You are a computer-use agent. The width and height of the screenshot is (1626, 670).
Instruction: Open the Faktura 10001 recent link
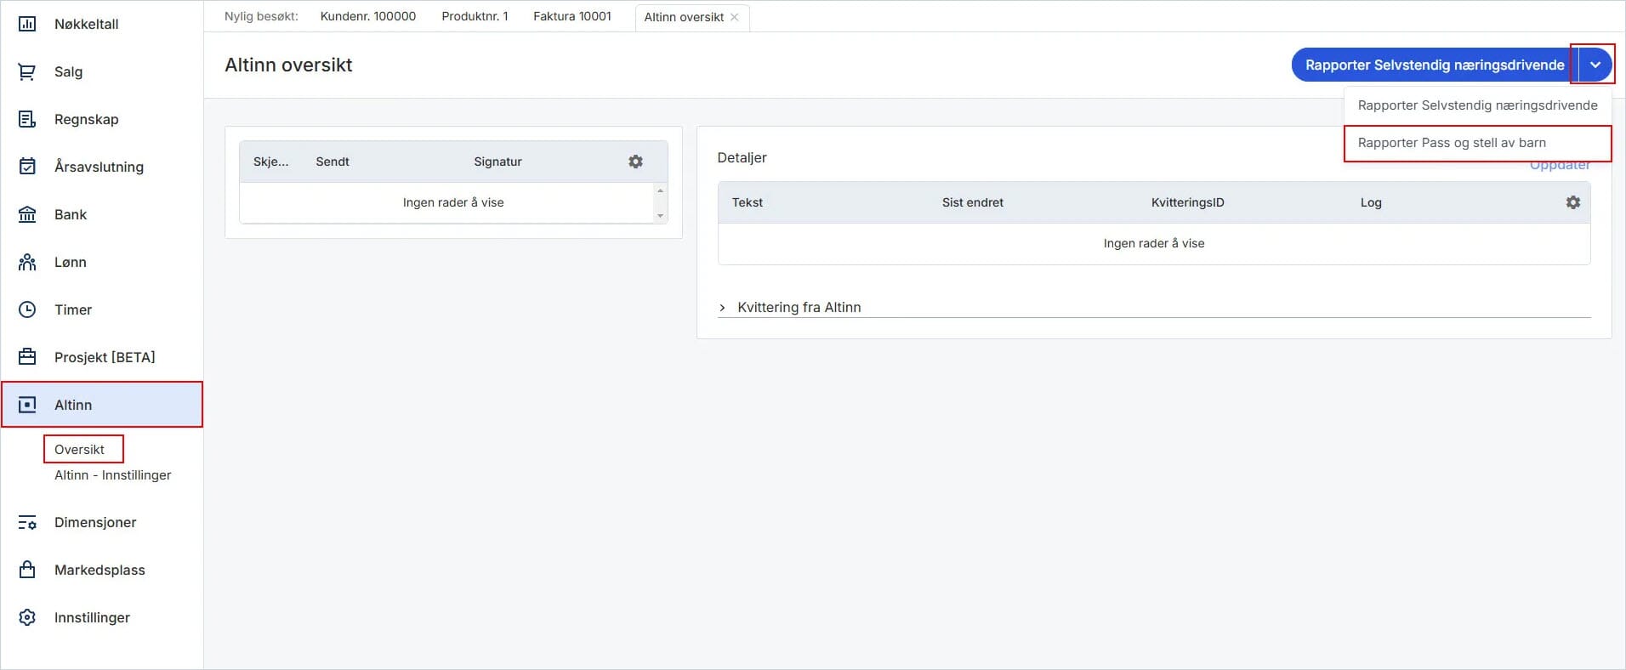571,16
